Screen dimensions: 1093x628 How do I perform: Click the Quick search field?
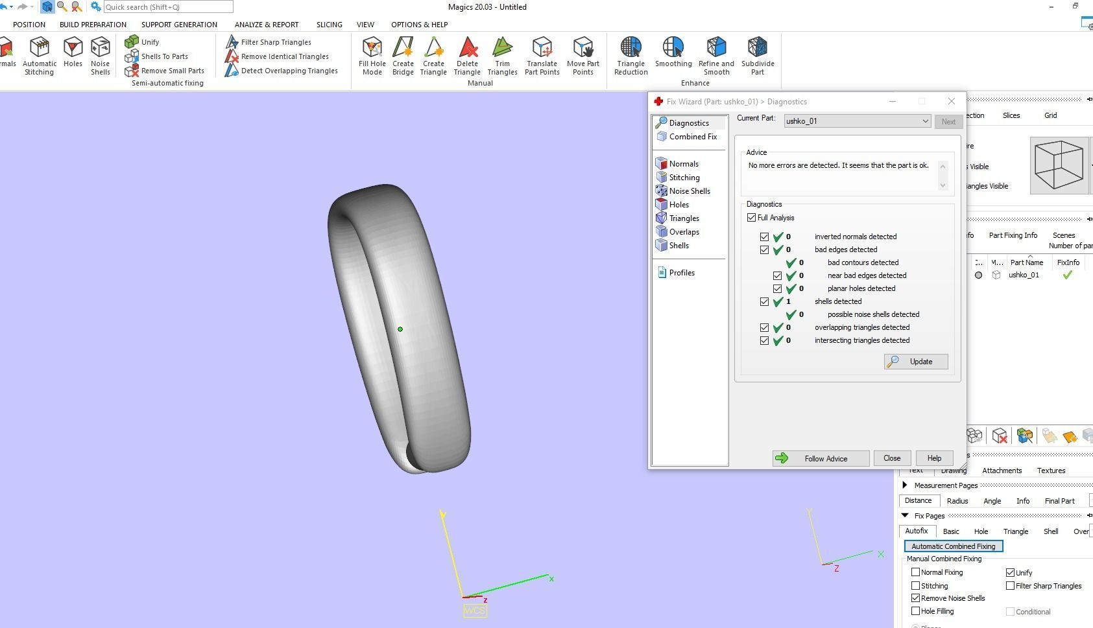click(168, 7)
